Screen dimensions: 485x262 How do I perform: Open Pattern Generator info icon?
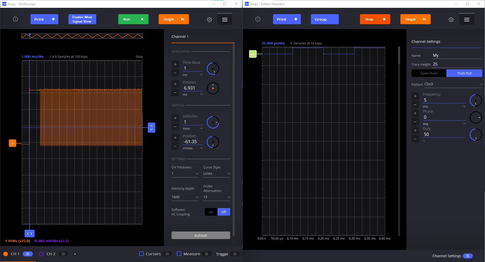pos(258,19)
